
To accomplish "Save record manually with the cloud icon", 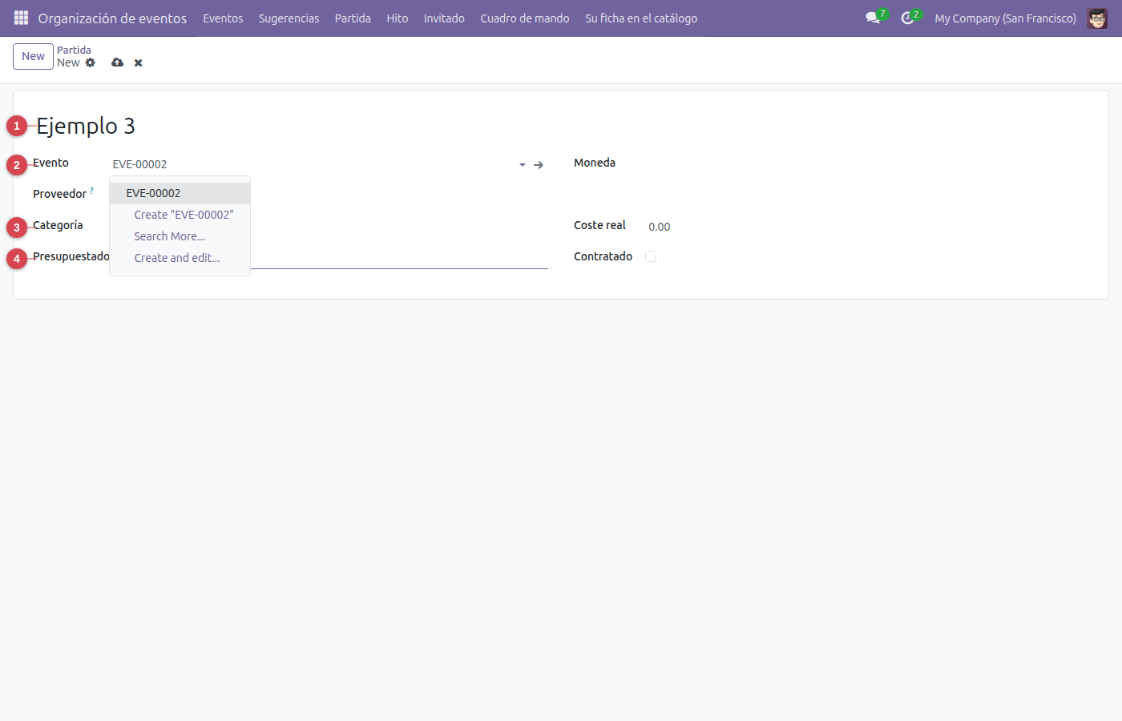I will tap(118, 62).
